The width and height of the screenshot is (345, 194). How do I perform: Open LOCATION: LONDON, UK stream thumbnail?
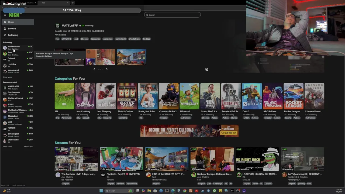(x=257, y=159)
